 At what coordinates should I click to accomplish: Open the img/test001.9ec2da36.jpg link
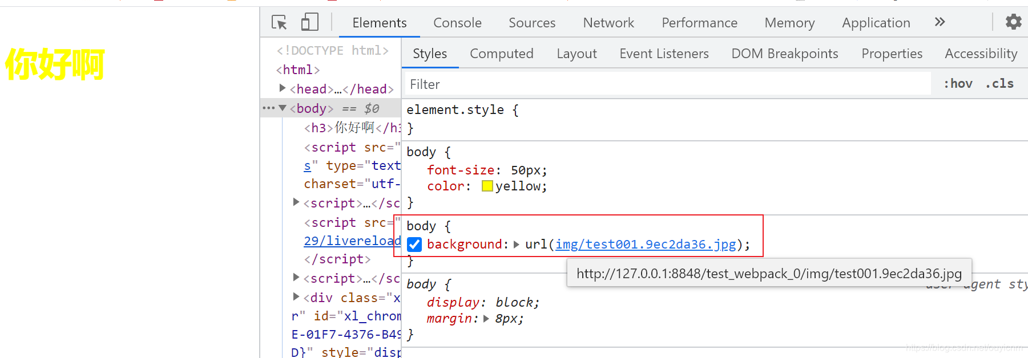click(646, 245)
